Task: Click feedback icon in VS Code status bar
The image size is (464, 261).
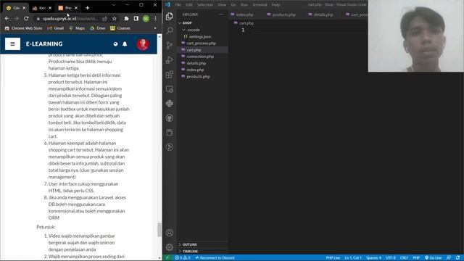Action: pyautogui.click(x=449, y=258)
